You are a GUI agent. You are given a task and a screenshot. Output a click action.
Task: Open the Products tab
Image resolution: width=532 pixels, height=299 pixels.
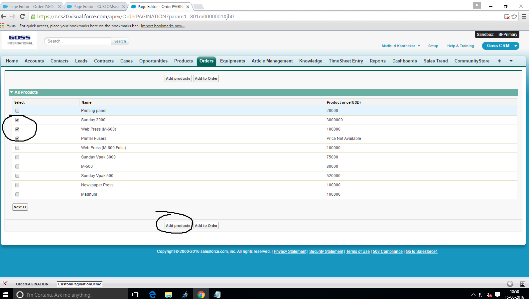coord(184,61)
